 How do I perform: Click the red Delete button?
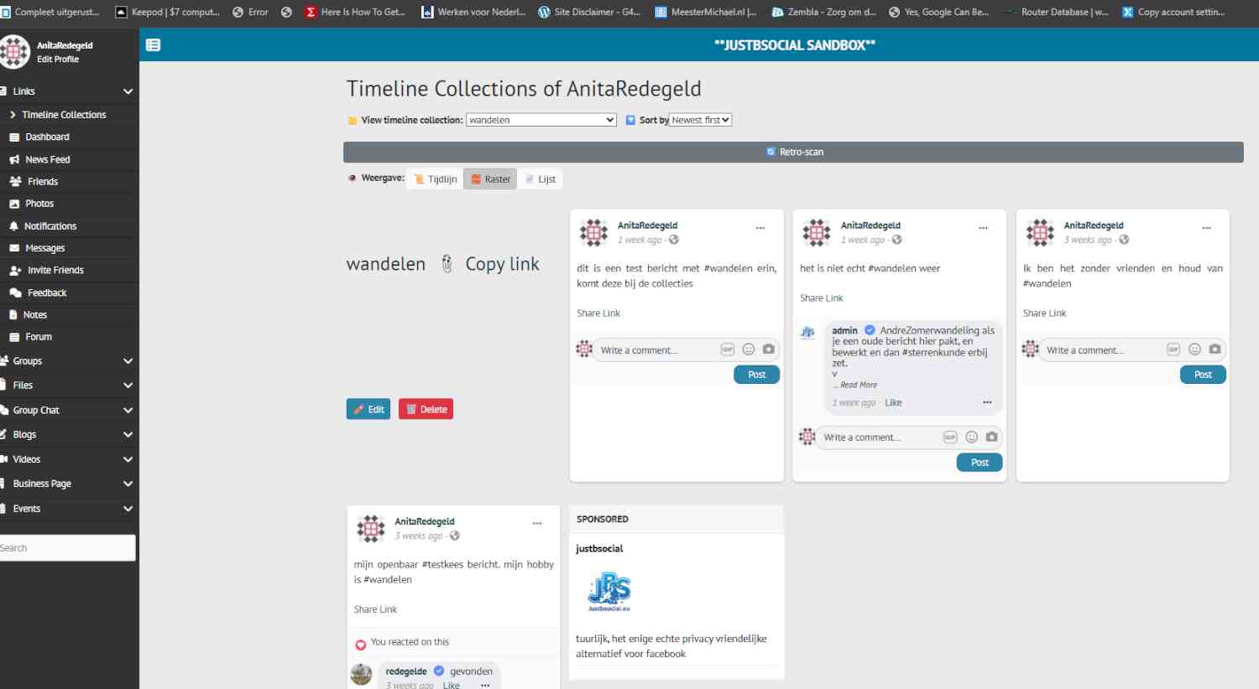coord(426,409)
